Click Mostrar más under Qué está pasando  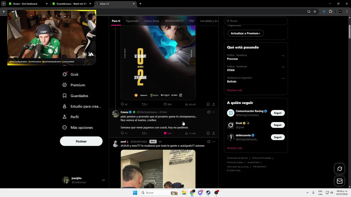pyautogui.click(x=234, y=90)
